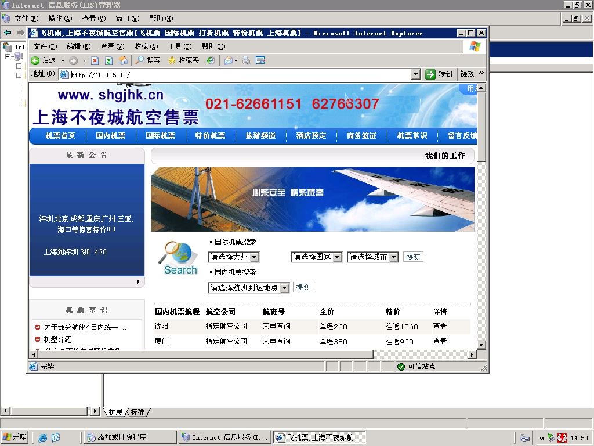594x446 pixels.
Task: Click IIS Manager back arrow icon
Action: click(8, 33)
